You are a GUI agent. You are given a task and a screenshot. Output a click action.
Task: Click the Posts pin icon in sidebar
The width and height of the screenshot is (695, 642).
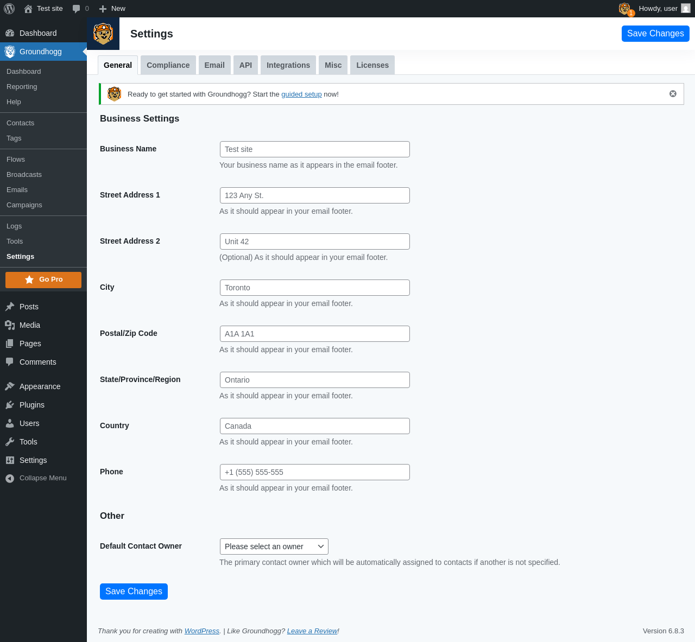(10, 307)
